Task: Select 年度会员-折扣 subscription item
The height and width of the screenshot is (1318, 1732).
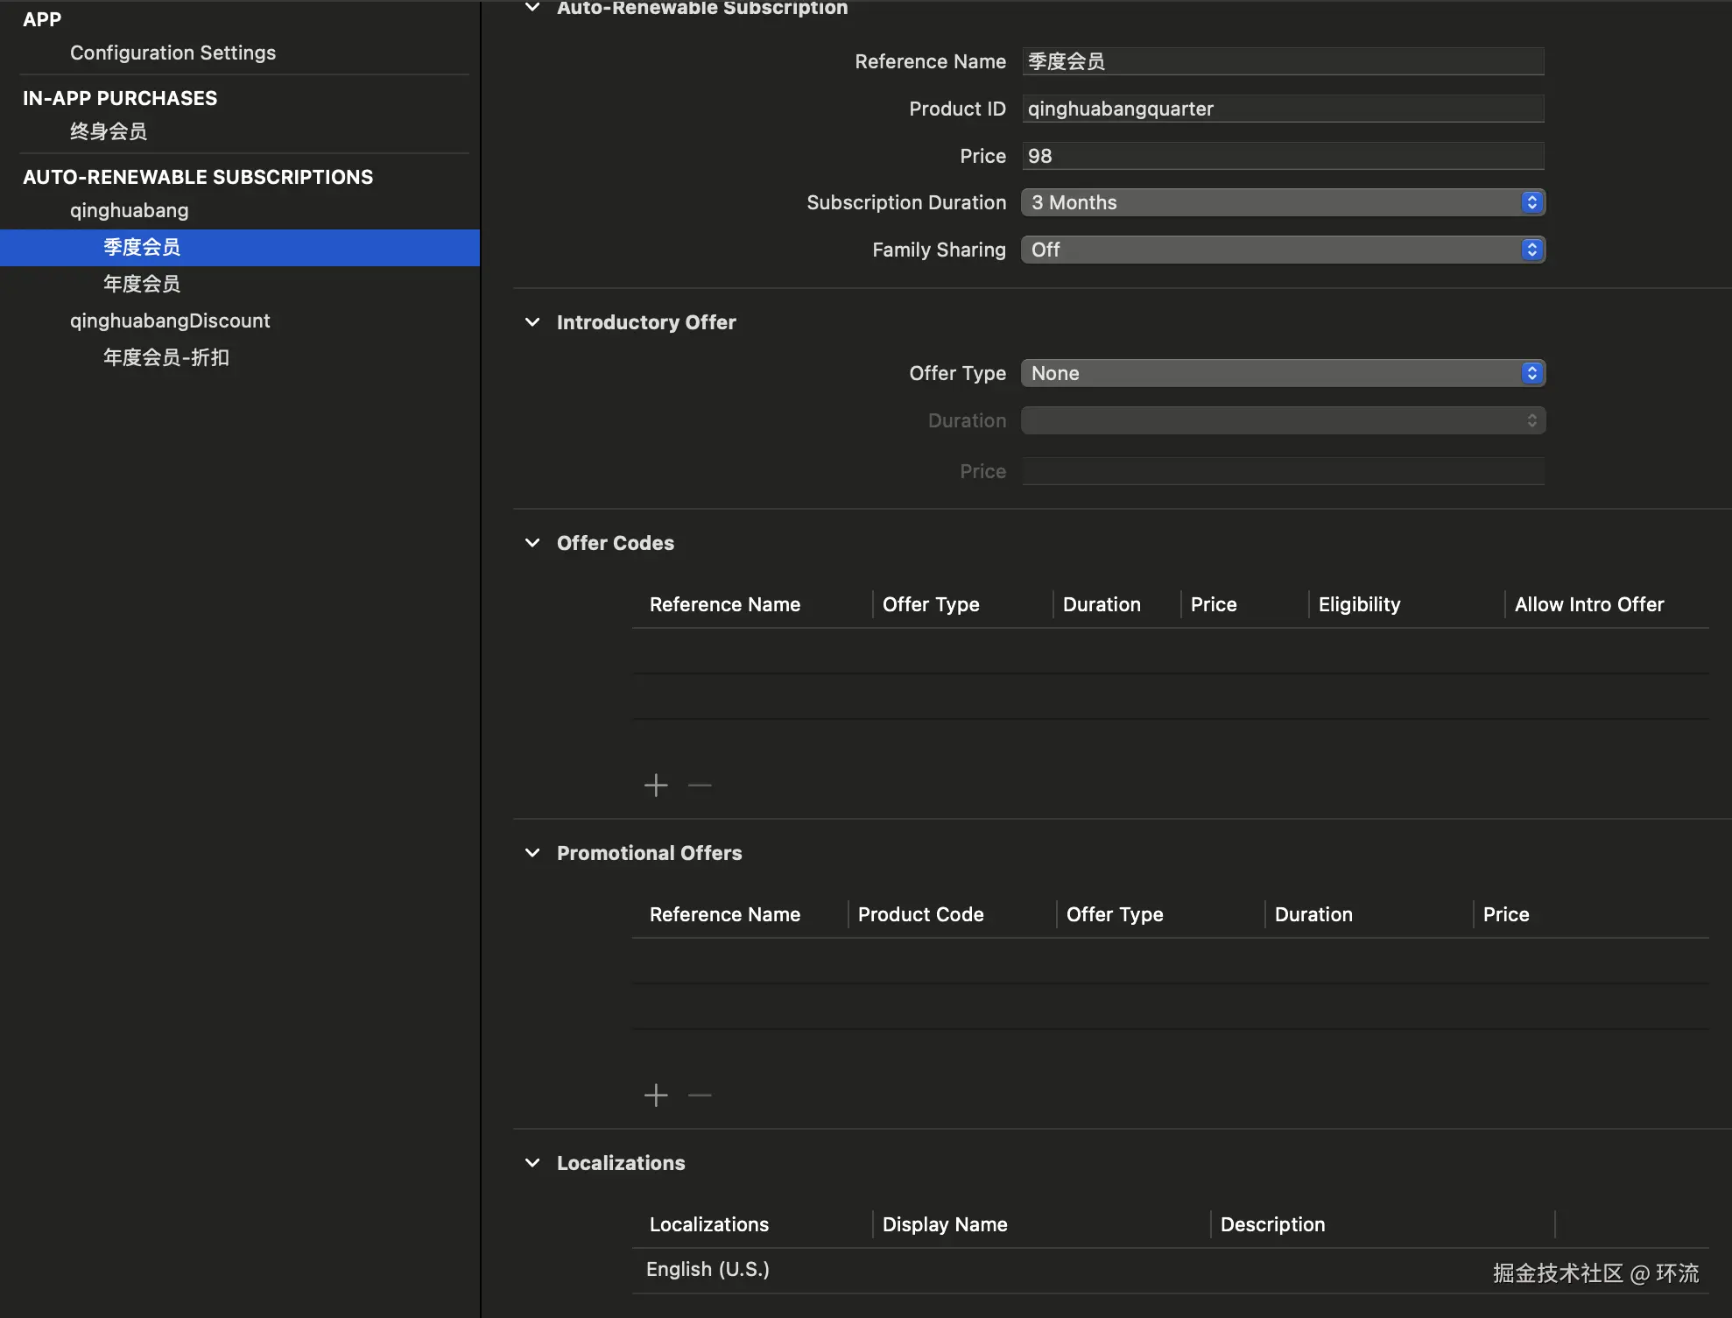Action: pyautogui.click(x=166, y=357)
